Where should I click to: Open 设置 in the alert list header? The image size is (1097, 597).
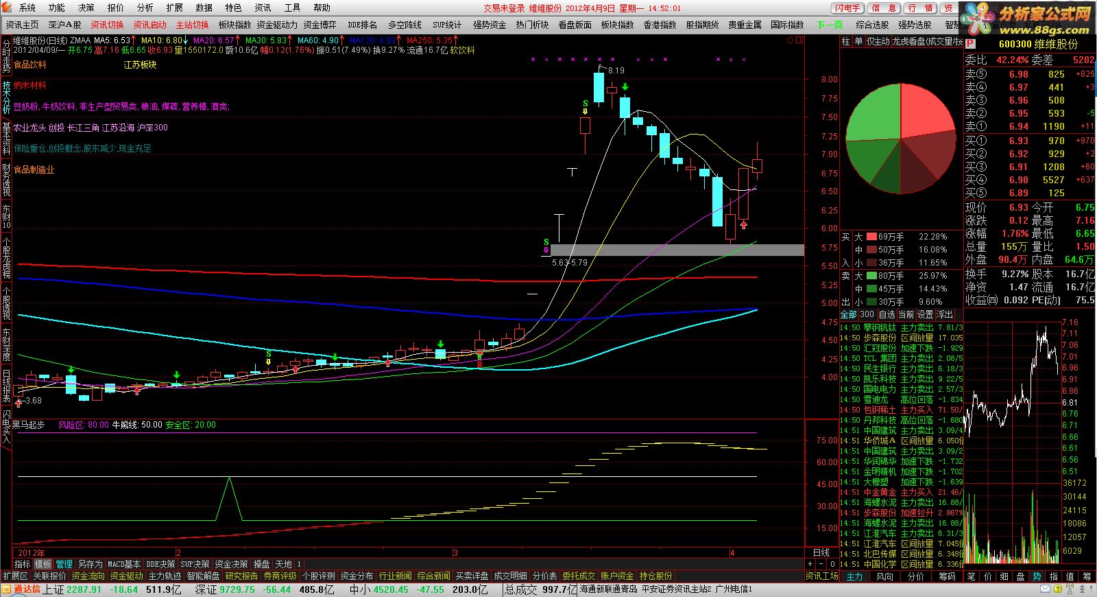click(x=925, y=314)
